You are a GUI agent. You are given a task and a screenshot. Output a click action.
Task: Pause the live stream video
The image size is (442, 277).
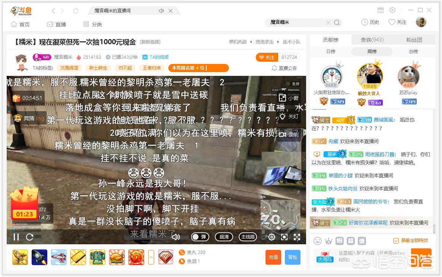[16, 237]
